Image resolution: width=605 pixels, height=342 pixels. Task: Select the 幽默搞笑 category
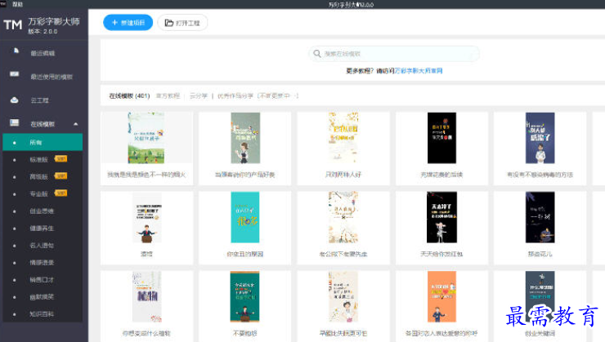click(42, 297)
